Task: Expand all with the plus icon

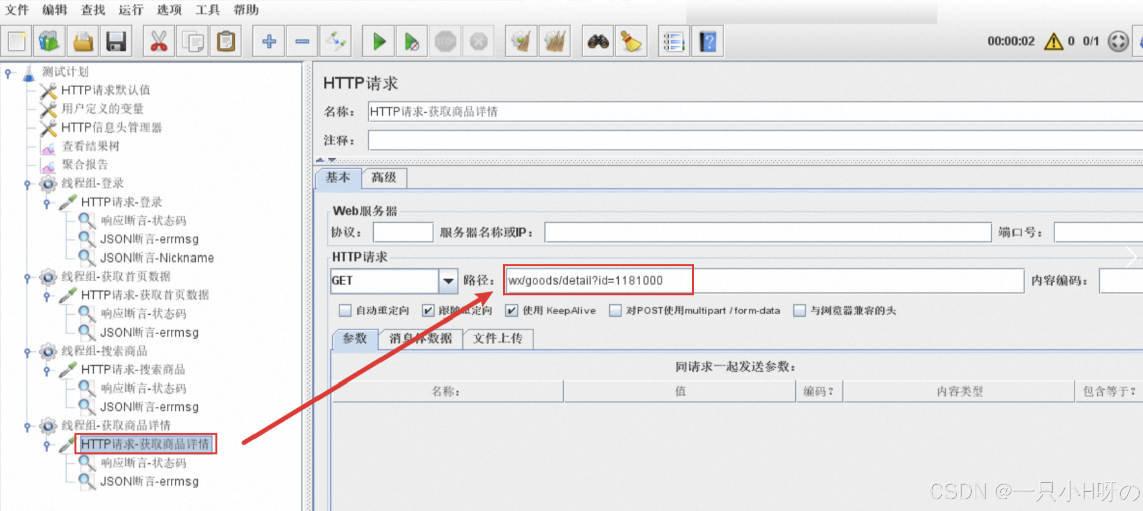Action: 269,41
